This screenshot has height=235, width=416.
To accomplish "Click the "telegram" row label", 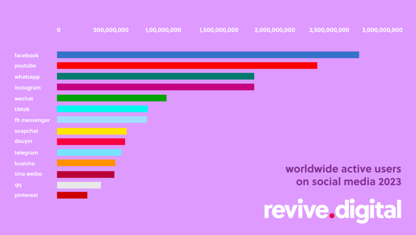I will click(26, 153).
